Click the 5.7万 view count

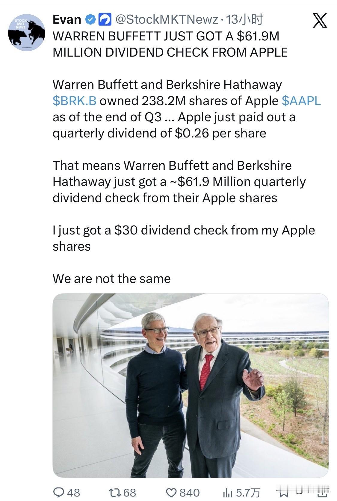(x=248, y=493)
